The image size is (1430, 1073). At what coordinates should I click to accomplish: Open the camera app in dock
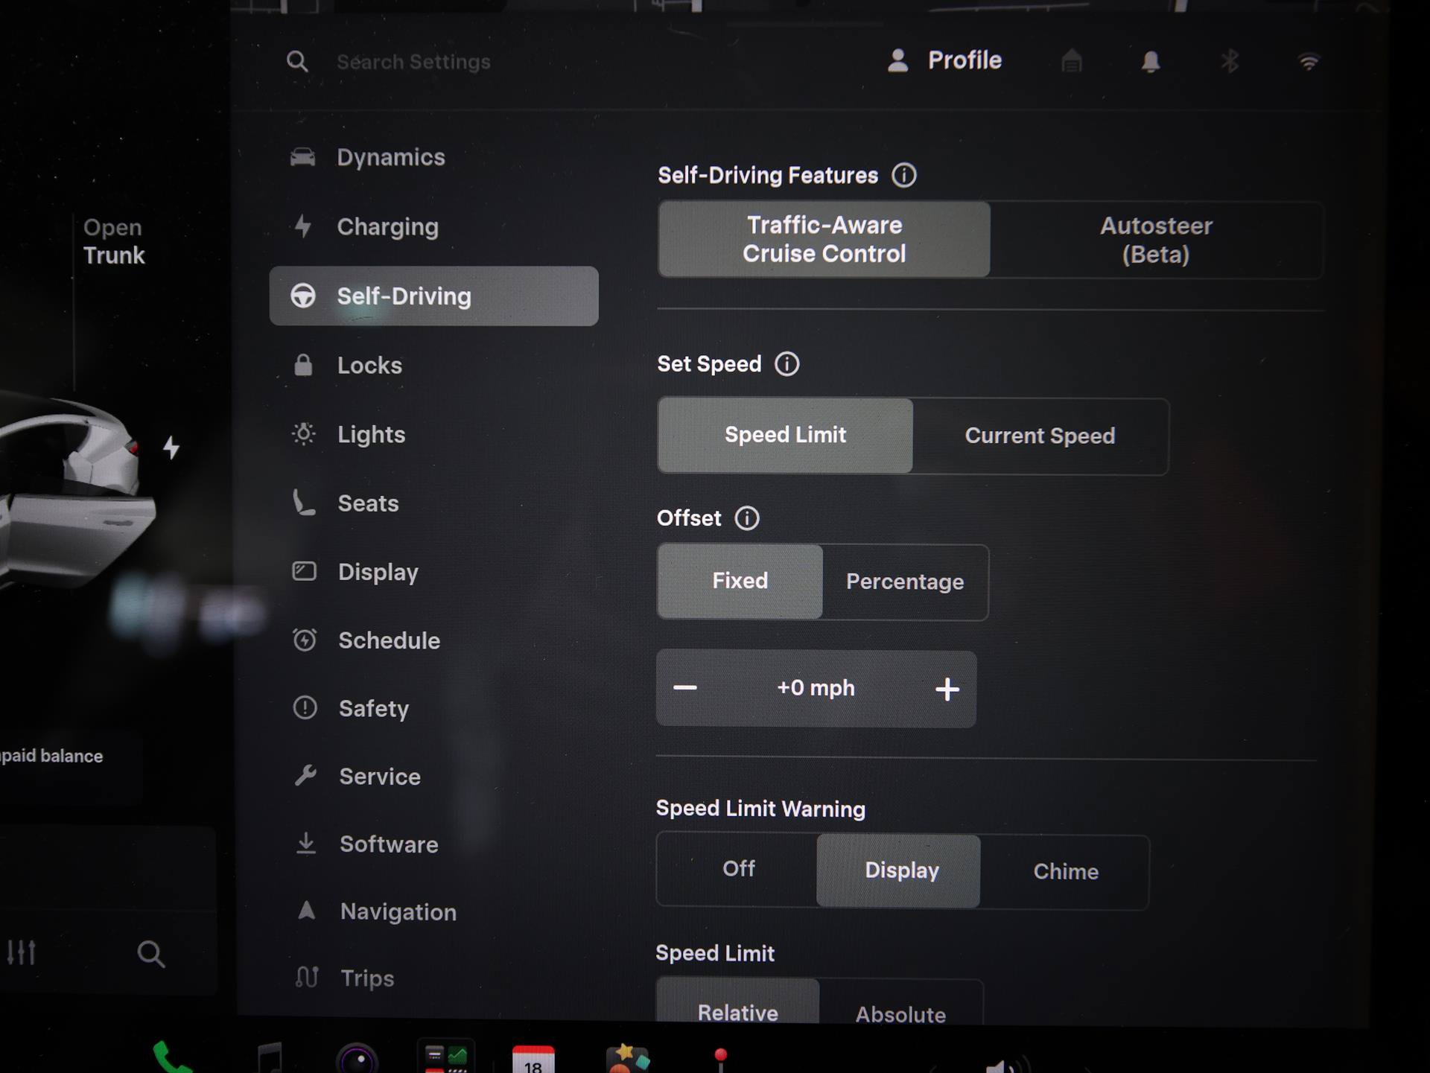pyautogui.click(x=357, y=1059)
